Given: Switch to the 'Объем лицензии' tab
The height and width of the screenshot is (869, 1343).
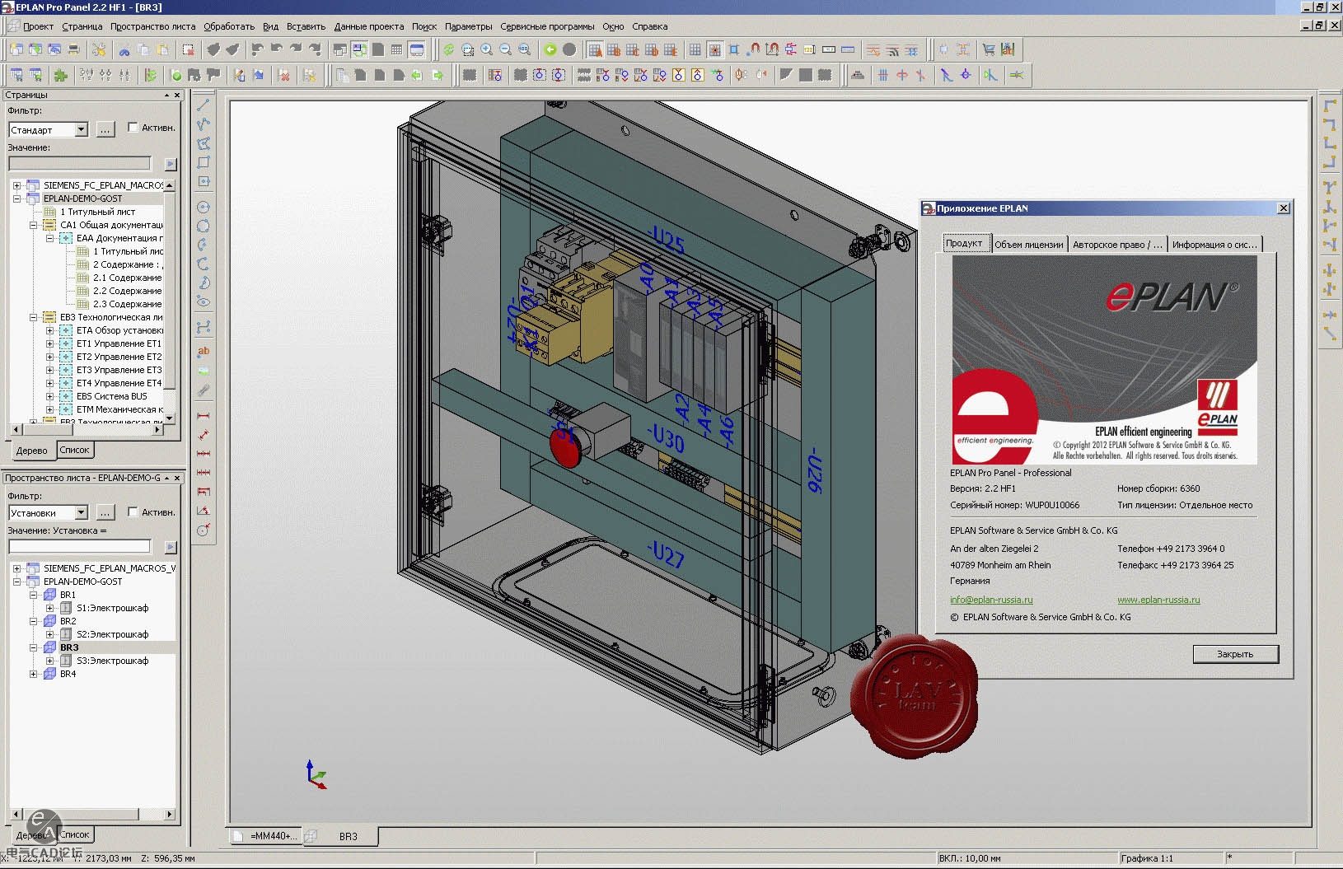Looking at the screenshot, I should tap(1028, 245).
